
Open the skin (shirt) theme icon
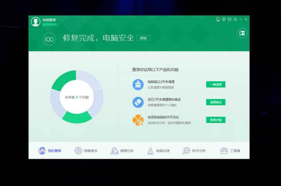(229, 19)
